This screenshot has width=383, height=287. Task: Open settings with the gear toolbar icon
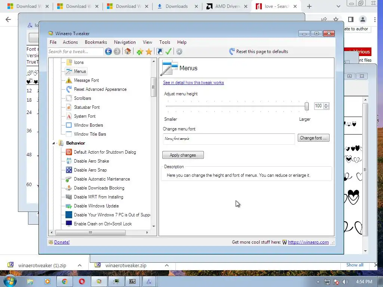click(179, 52)
